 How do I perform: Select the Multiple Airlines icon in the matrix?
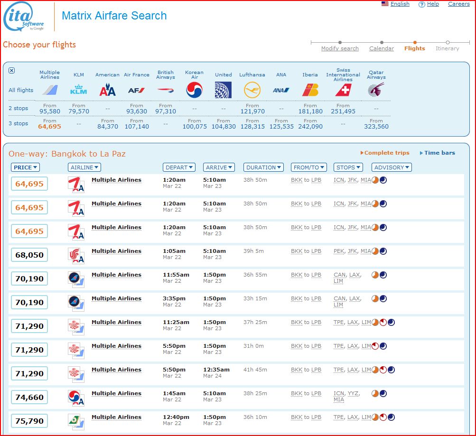pyautogui.click(x=50, y=90)
